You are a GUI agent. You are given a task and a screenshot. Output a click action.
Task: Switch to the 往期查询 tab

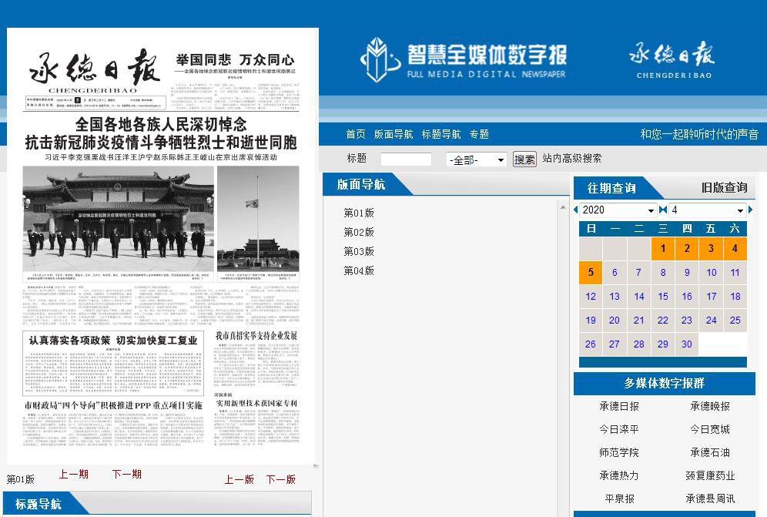click(611, 188)
